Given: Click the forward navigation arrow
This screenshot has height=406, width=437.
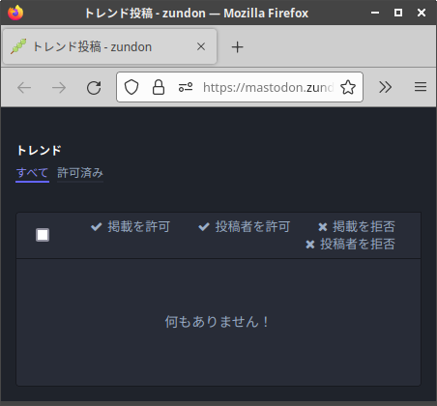Looking at the screenshot, I should [x=59, y=87].
